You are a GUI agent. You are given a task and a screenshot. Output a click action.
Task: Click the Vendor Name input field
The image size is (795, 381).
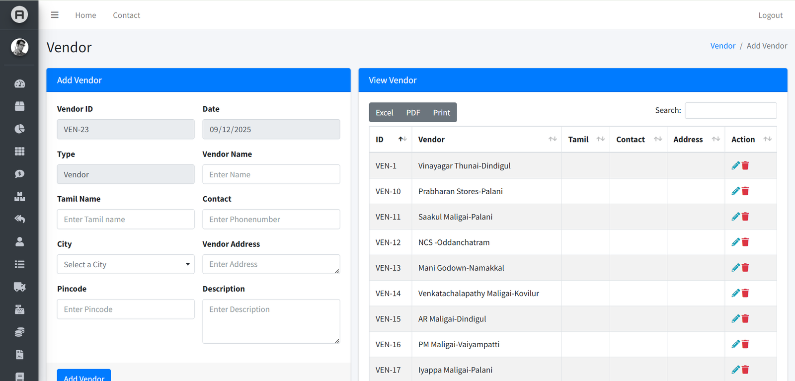coord(271,174)
